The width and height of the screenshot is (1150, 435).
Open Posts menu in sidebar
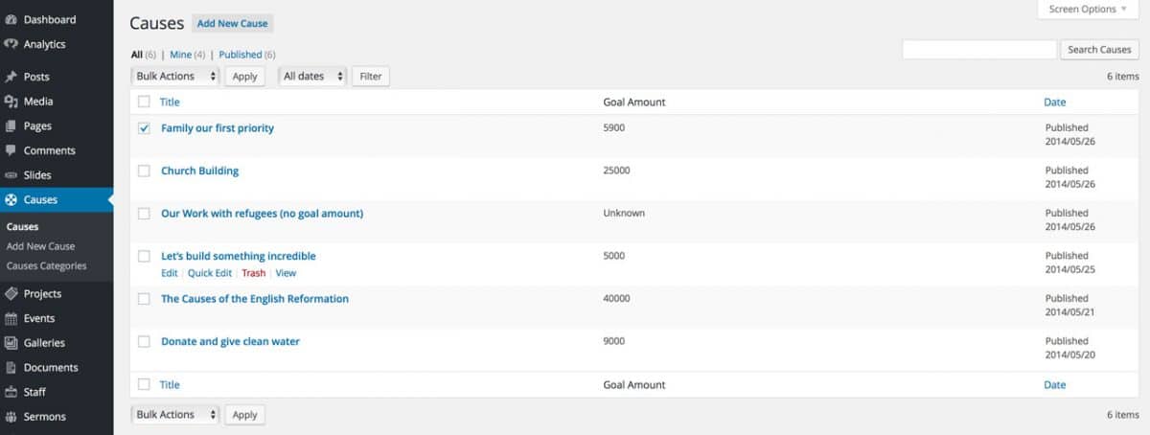36,77
